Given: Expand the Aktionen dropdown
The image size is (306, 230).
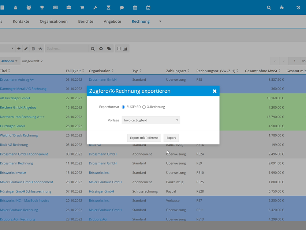Looking at the screenshot, I should tap(9, 61).
